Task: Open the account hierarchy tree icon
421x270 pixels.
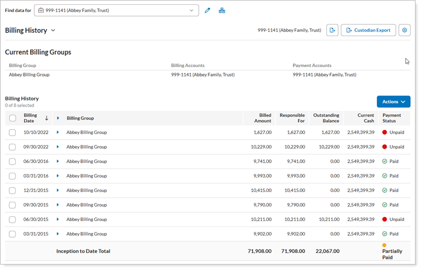Action: click(222, 11)
